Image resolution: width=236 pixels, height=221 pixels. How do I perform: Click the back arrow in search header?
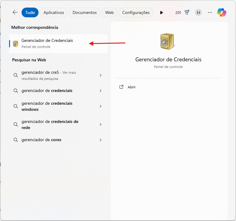pyautogui.click(x=15, y=12)
